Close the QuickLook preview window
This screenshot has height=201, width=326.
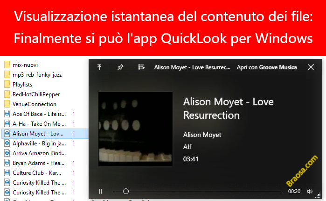[x=311, y=67]
